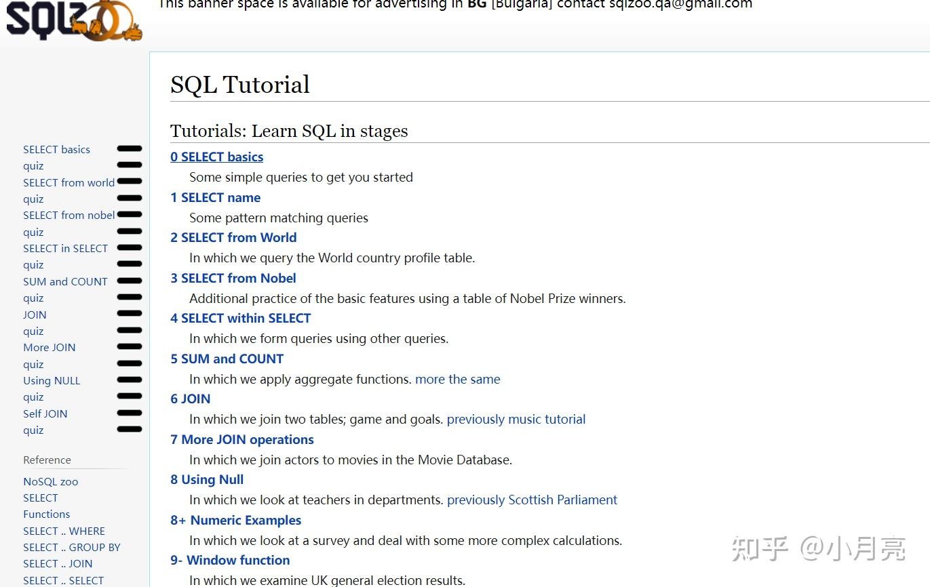This screenshot has height=587, width=930.
Task: Open the 9- Window function tutorial
Action: point(230,561)
